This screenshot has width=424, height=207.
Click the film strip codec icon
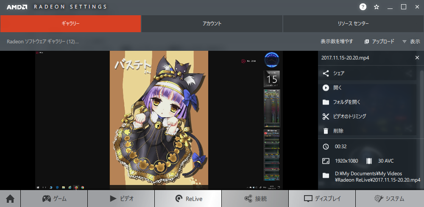[369, 161]
